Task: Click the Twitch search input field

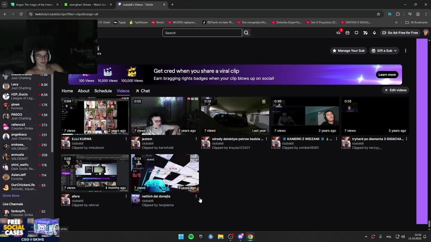Action: tap(202, 33)
